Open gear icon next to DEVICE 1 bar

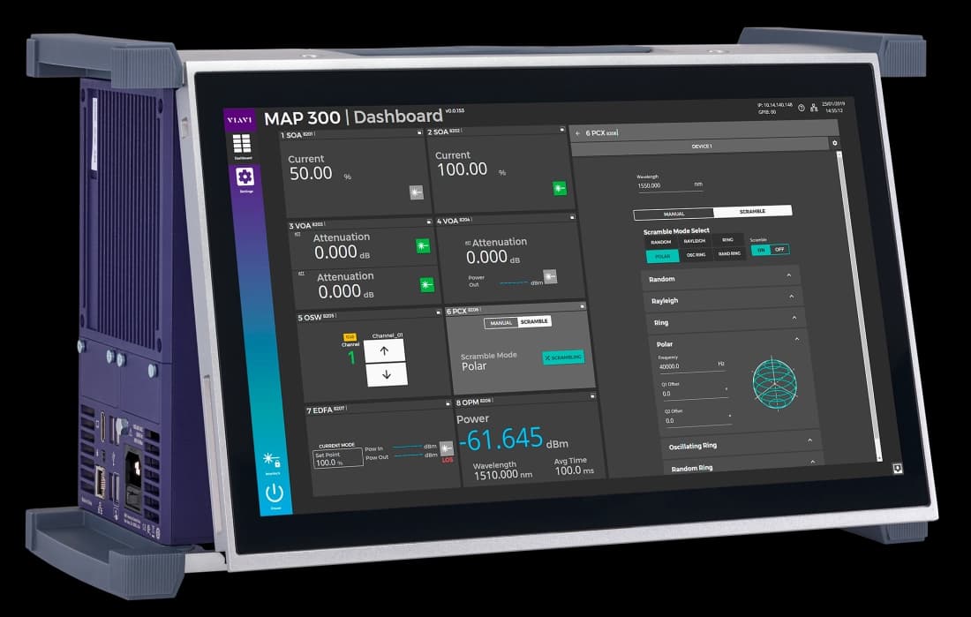click(x=835, y=143)
